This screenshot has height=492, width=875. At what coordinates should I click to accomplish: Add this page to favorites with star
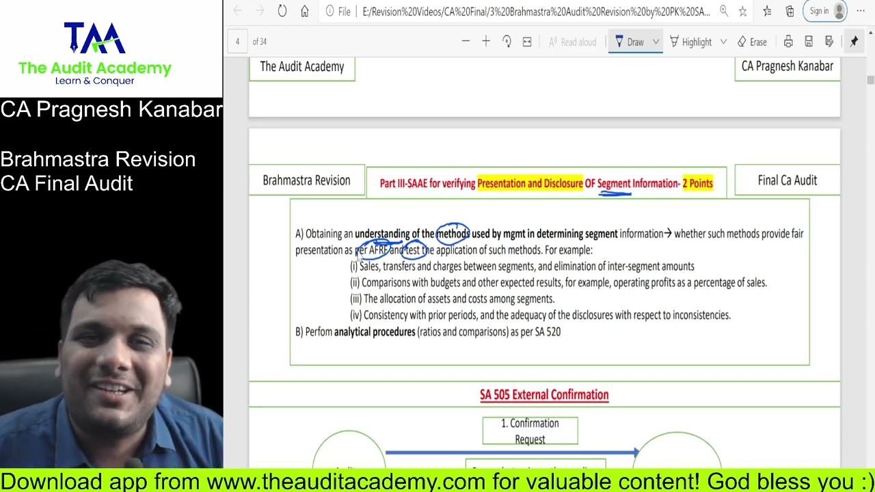742,11
